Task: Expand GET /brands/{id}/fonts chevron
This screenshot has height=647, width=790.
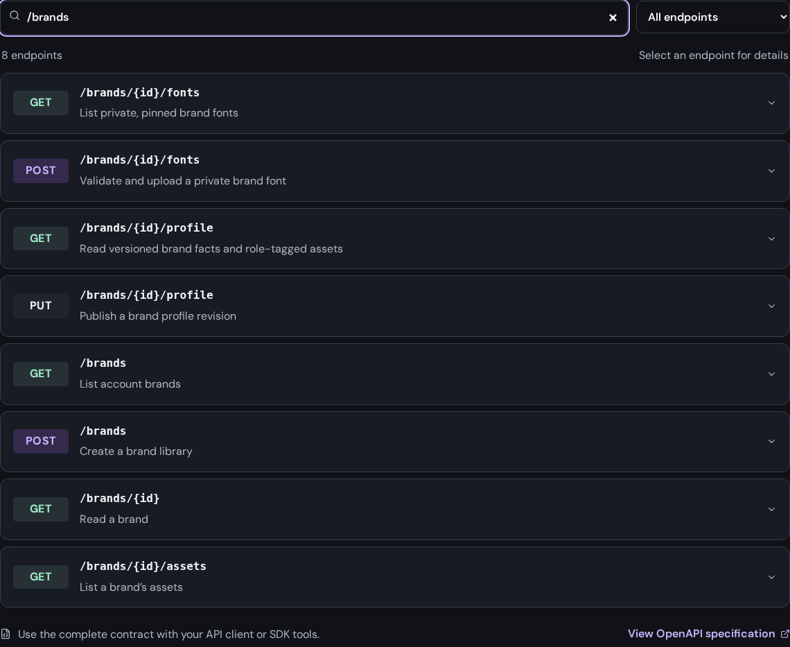Action: 771,103
